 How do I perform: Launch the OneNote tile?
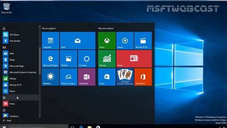tap(87, 77)
